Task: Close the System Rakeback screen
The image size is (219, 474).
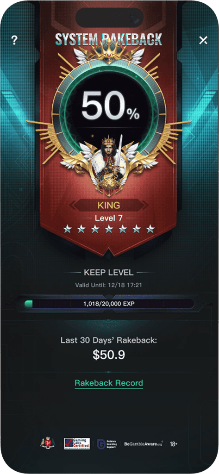Action: click(x=203, y=40)
